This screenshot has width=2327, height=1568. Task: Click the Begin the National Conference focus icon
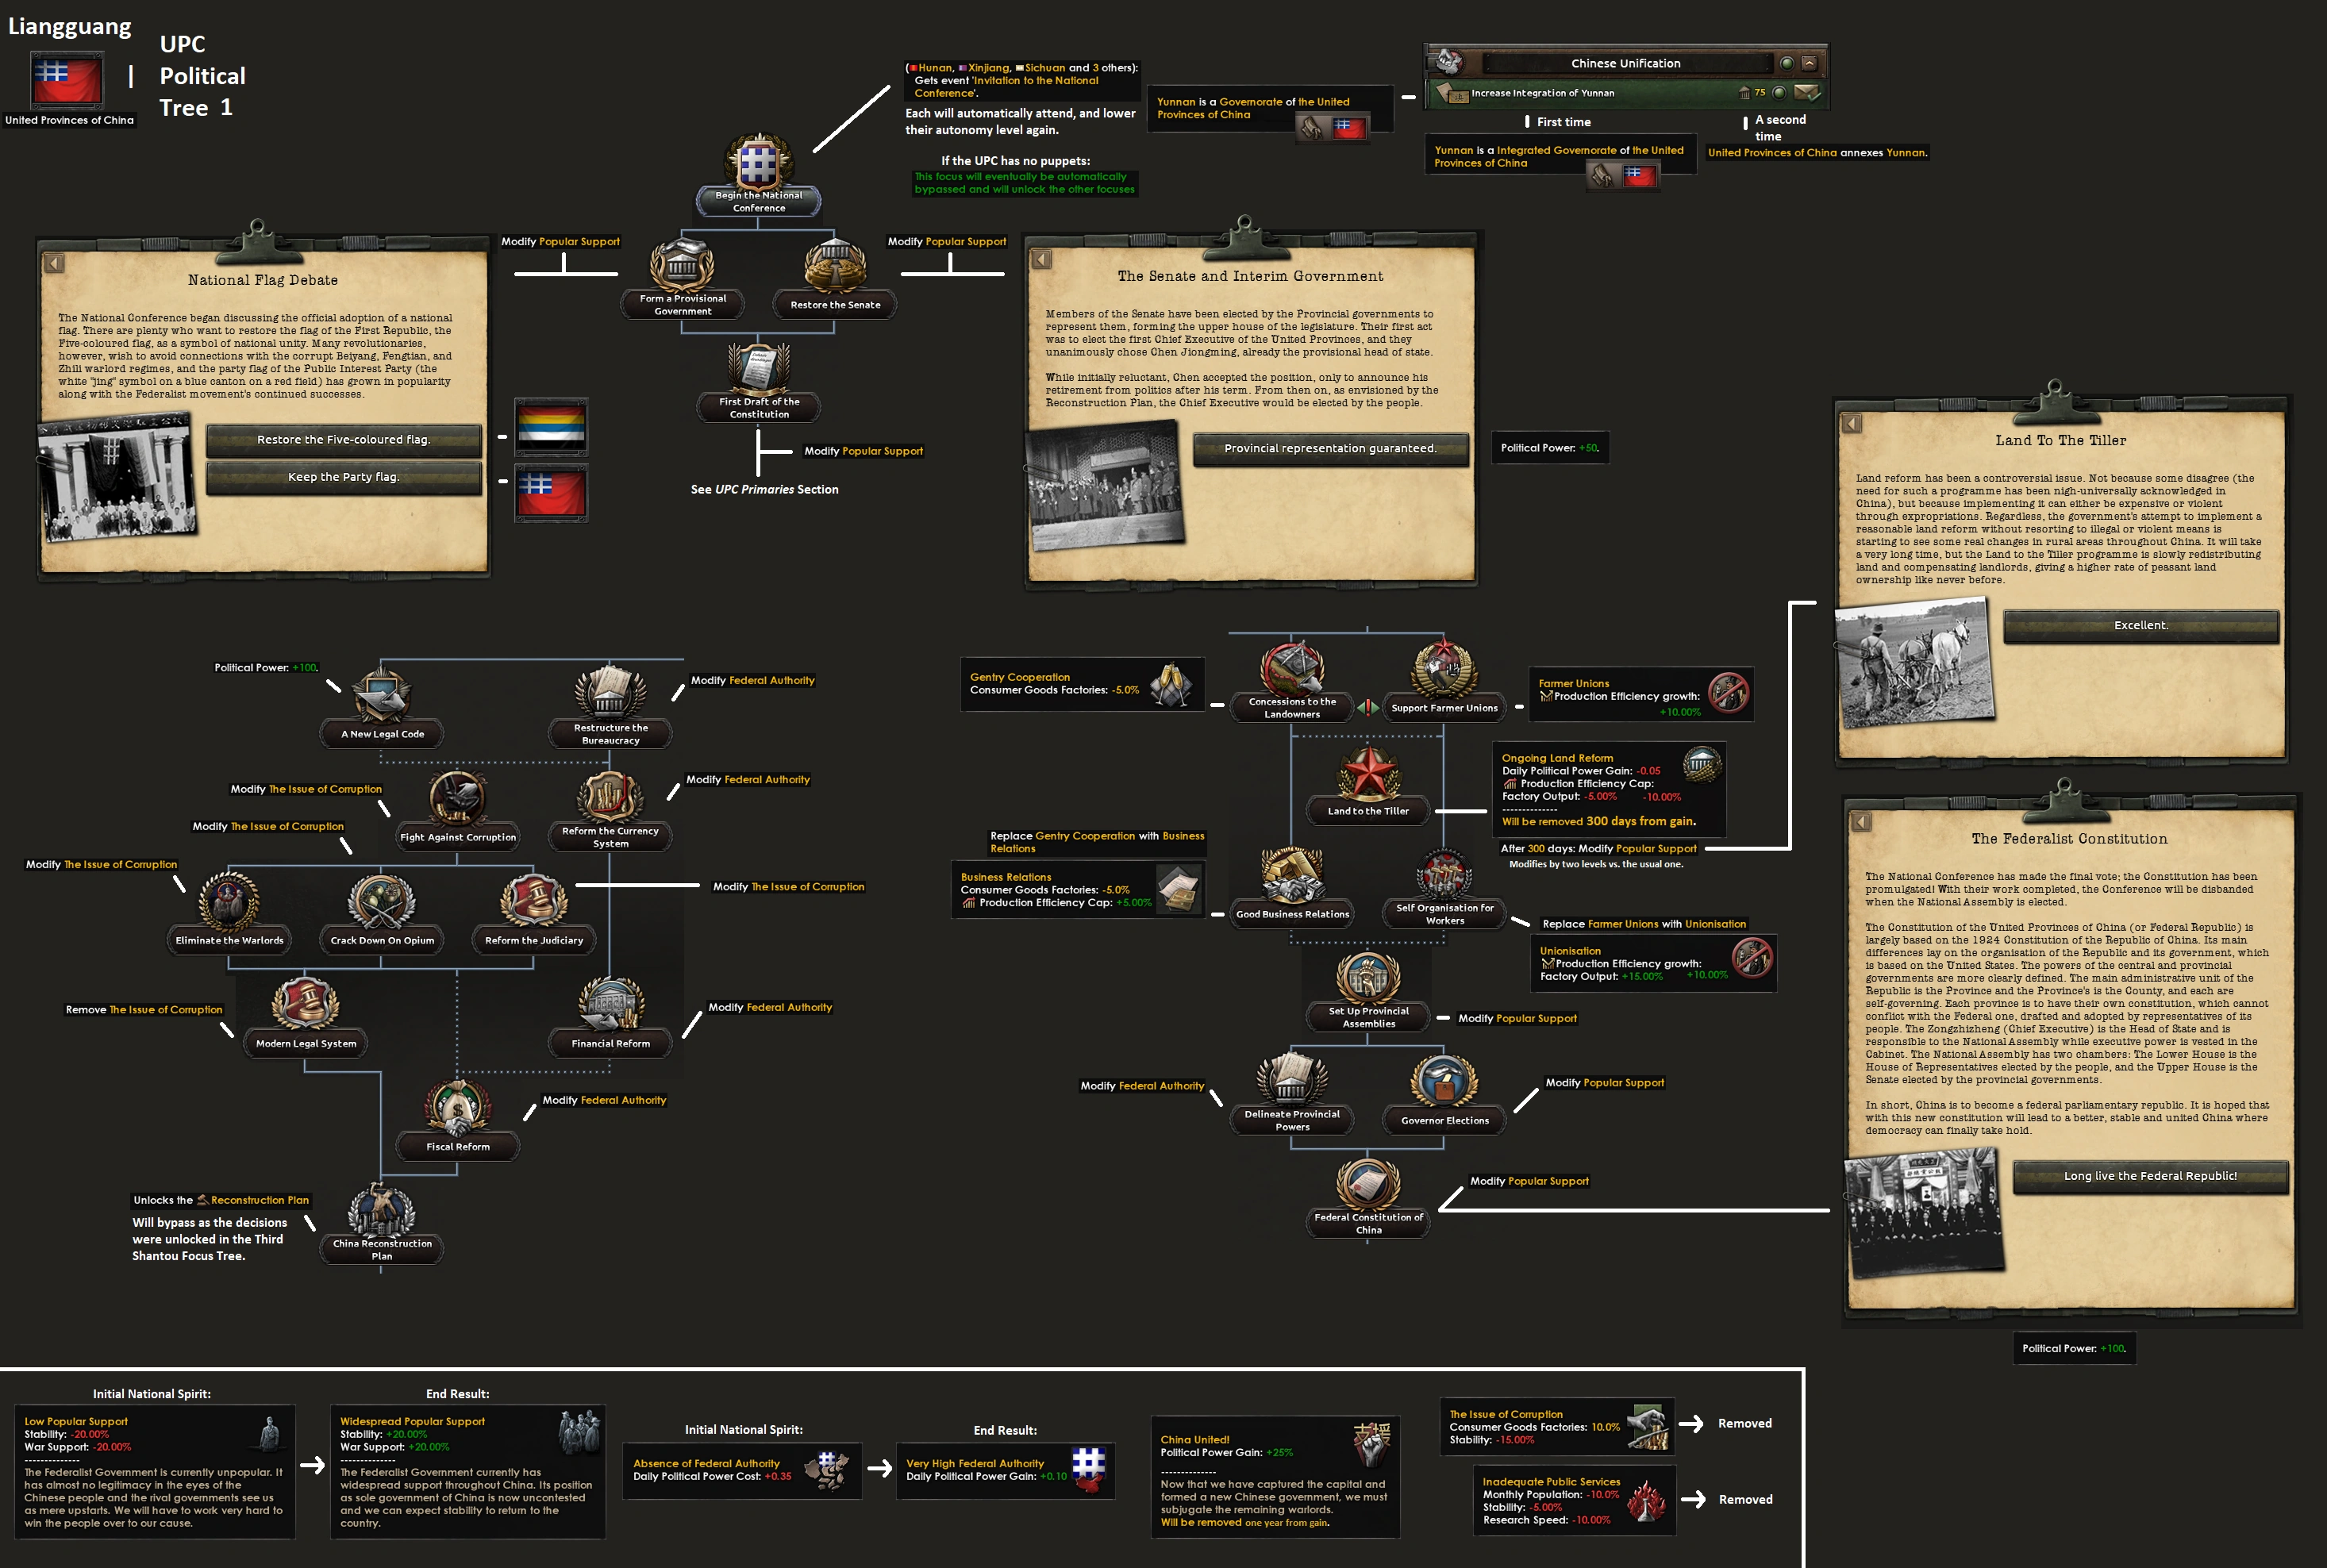click(758, 162)
